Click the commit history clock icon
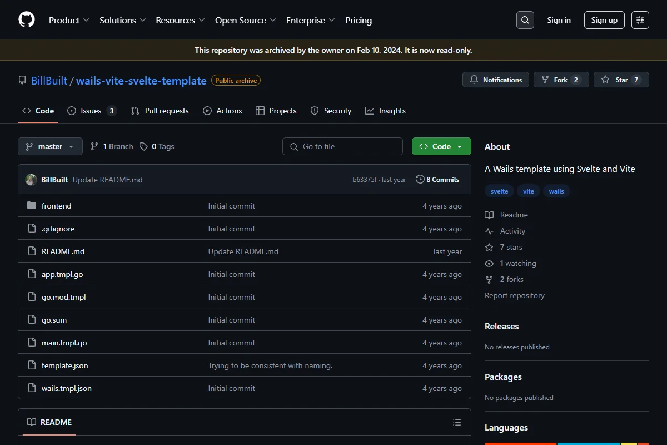 420,180
